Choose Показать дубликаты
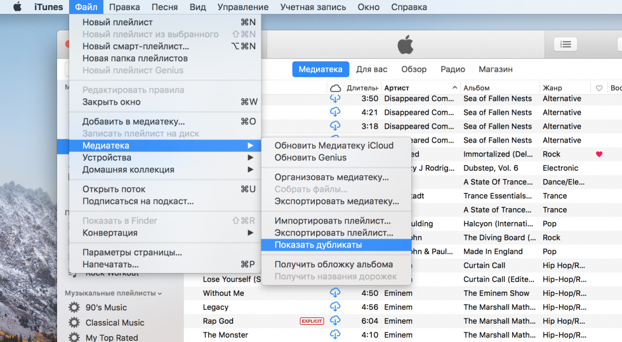This screenshot has width=622, height=342. click(x=336, y=244)
